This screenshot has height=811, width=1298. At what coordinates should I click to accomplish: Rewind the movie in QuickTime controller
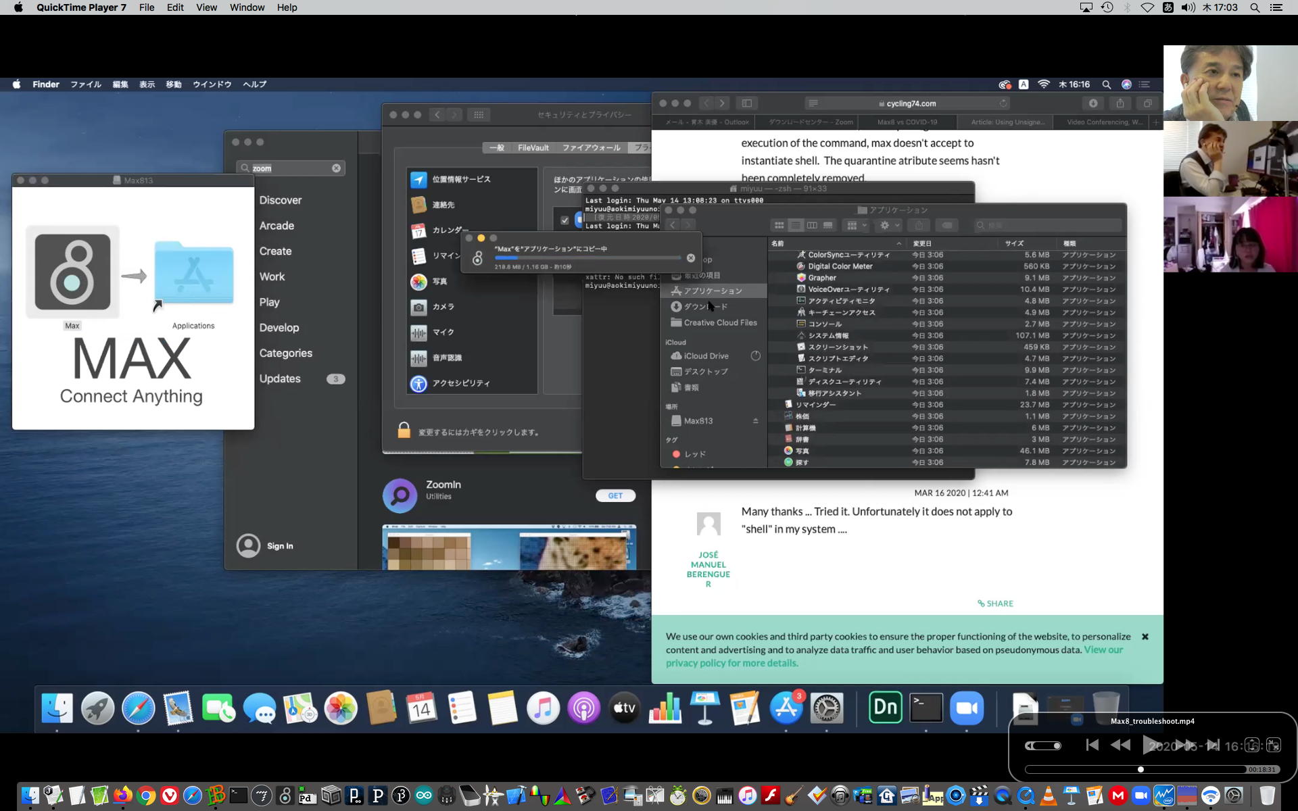point(1120,745)
